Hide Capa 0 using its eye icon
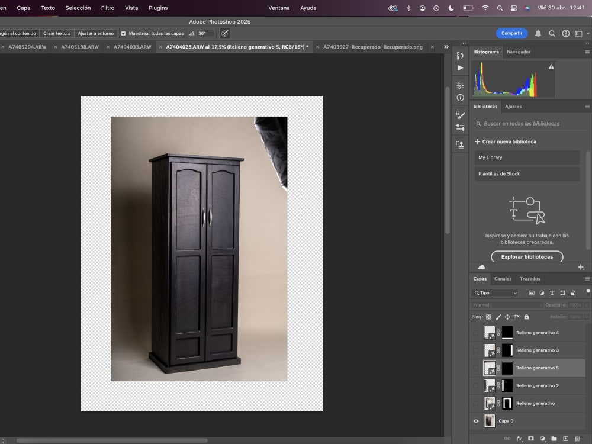 pos(476,421)
